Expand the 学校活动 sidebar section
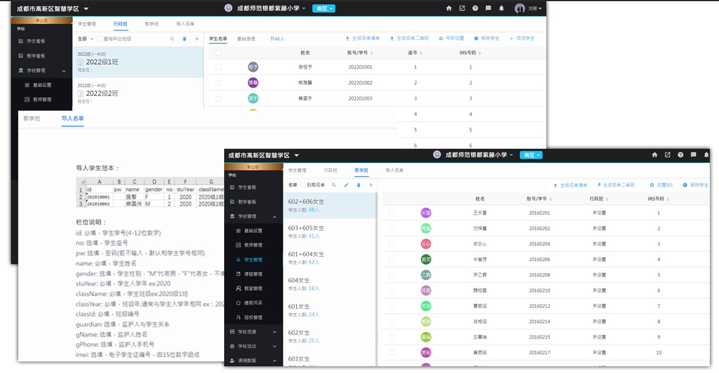This screenshot has height=373, width=719. pyautogui.click(x=253, y=346)
